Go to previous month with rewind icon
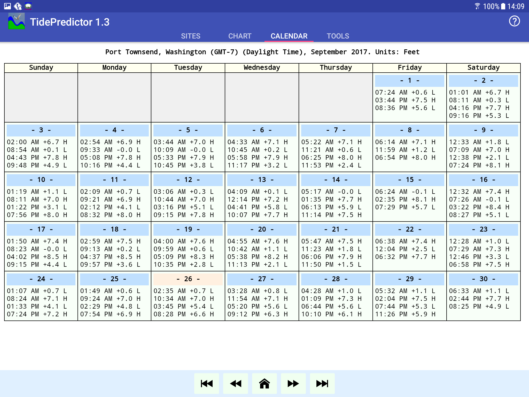 (236, 384)
